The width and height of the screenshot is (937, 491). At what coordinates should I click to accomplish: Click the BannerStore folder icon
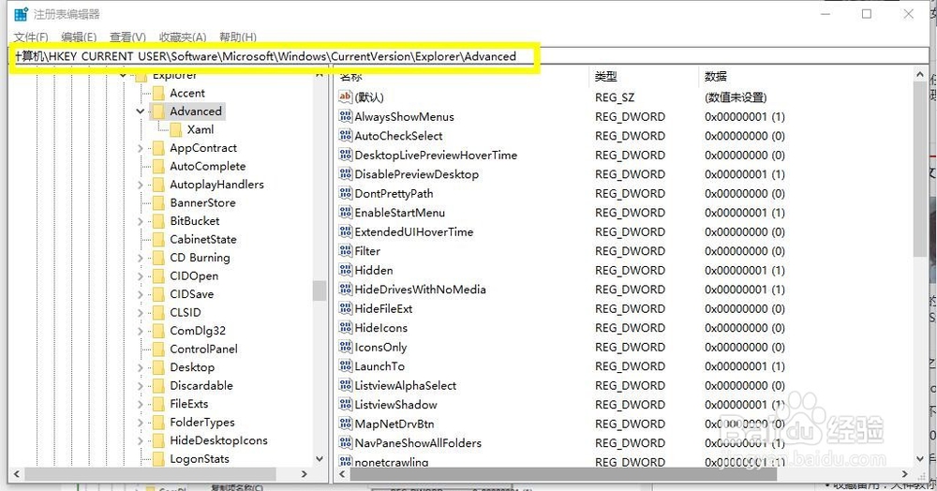pos(158,202)
